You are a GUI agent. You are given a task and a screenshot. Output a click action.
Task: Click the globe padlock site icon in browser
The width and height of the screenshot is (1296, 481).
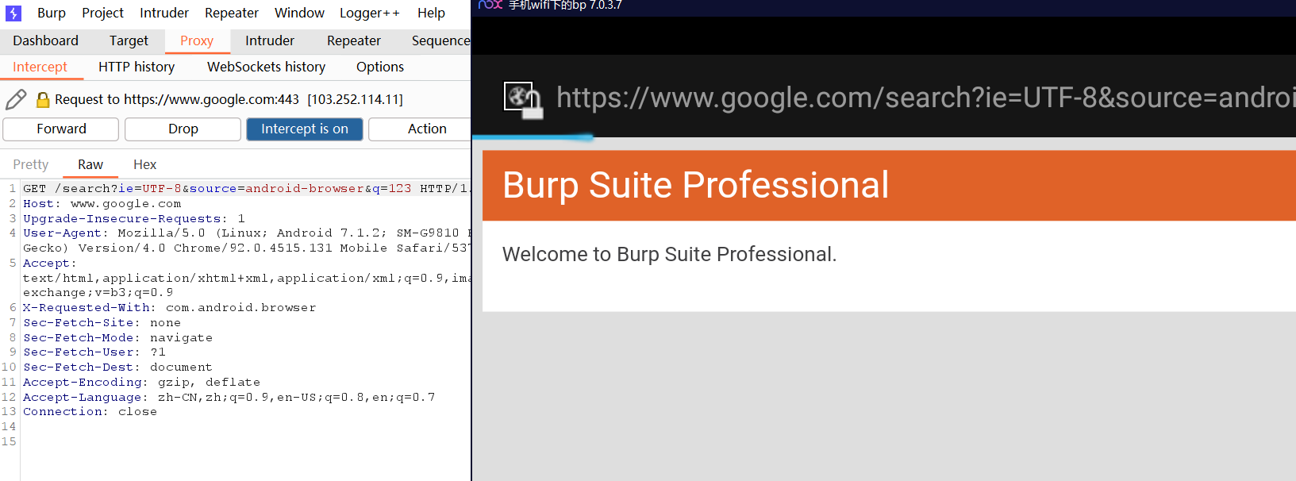523,100
